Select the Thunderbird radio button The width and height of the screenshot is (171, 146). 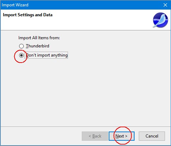click(x=21, y=46)
